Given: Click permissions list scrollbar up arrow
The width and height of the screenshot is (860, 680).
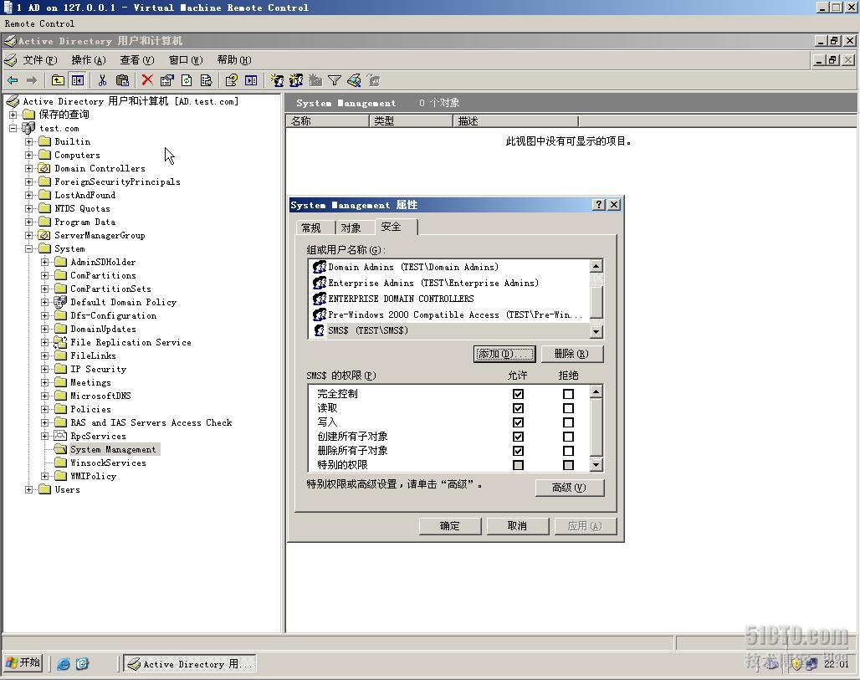Looking at the screenshot, I should (x=596, y=391).
